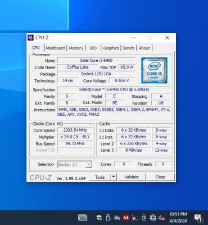Open the notification center icon
208x225 pixels.
click(198, 218)
